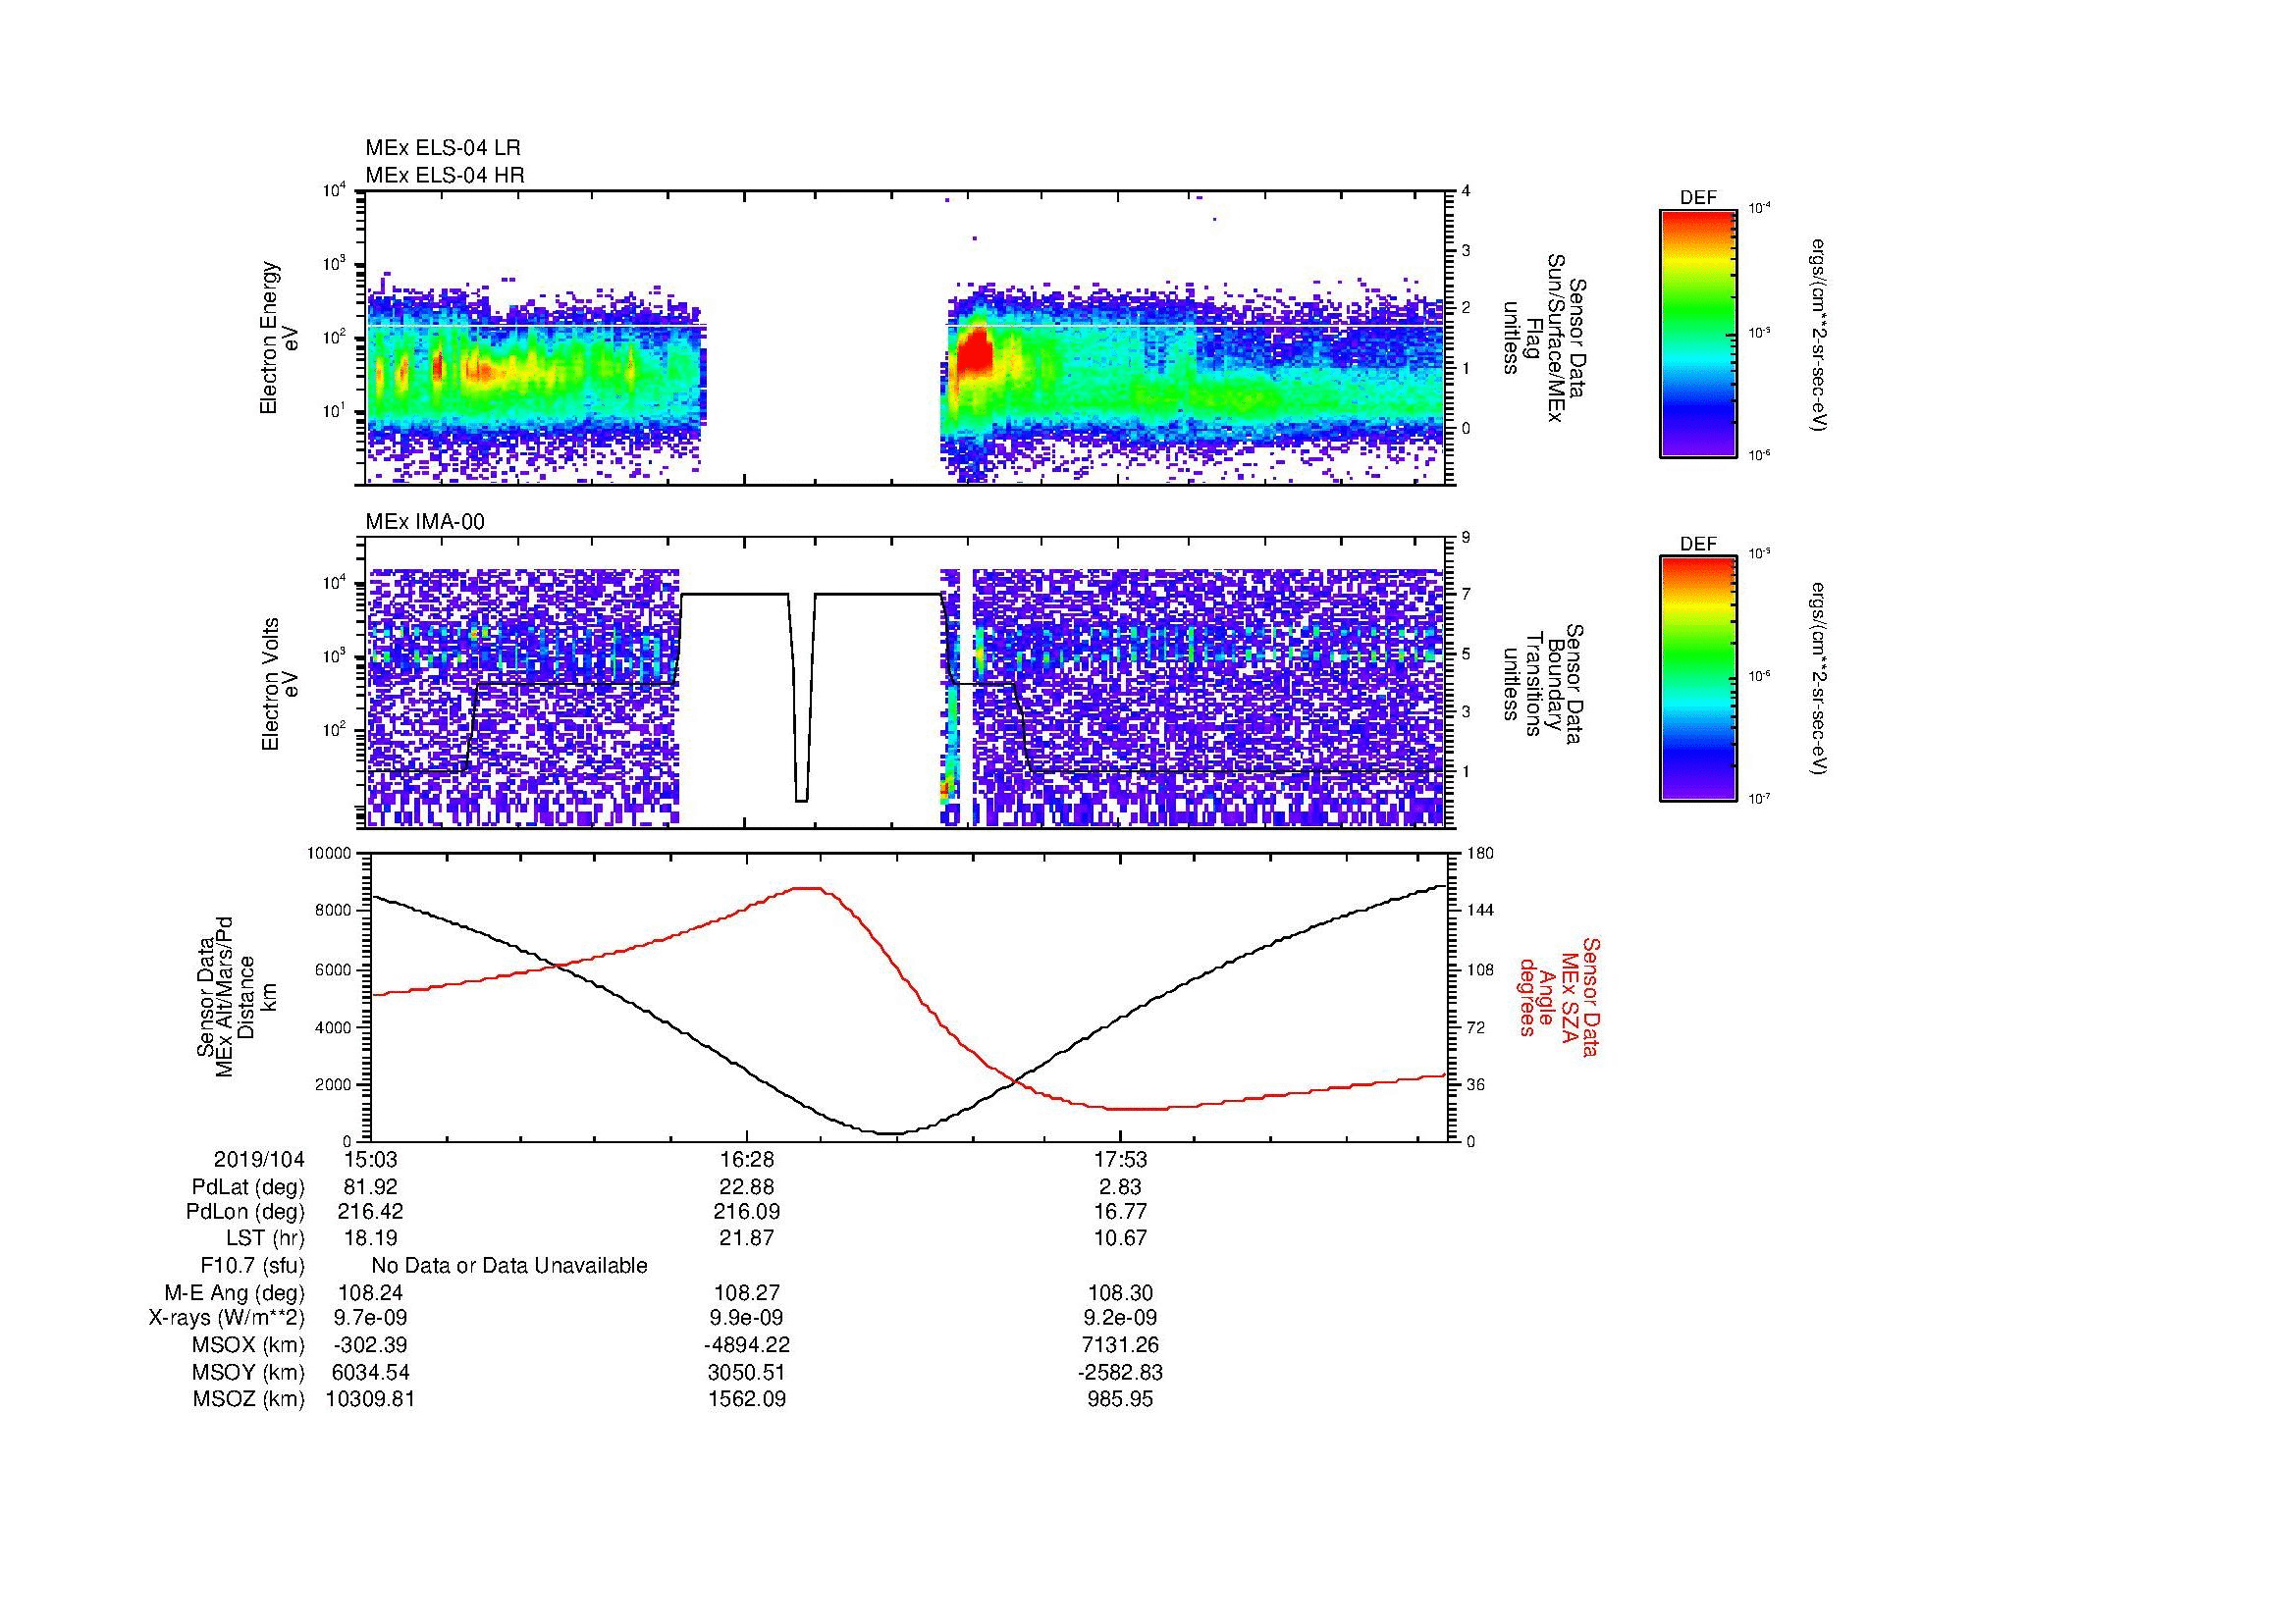Click the 'MEx ELS-04 HR' title
The height and width of the screenshot is (1622, 2296).
point(445,175)
